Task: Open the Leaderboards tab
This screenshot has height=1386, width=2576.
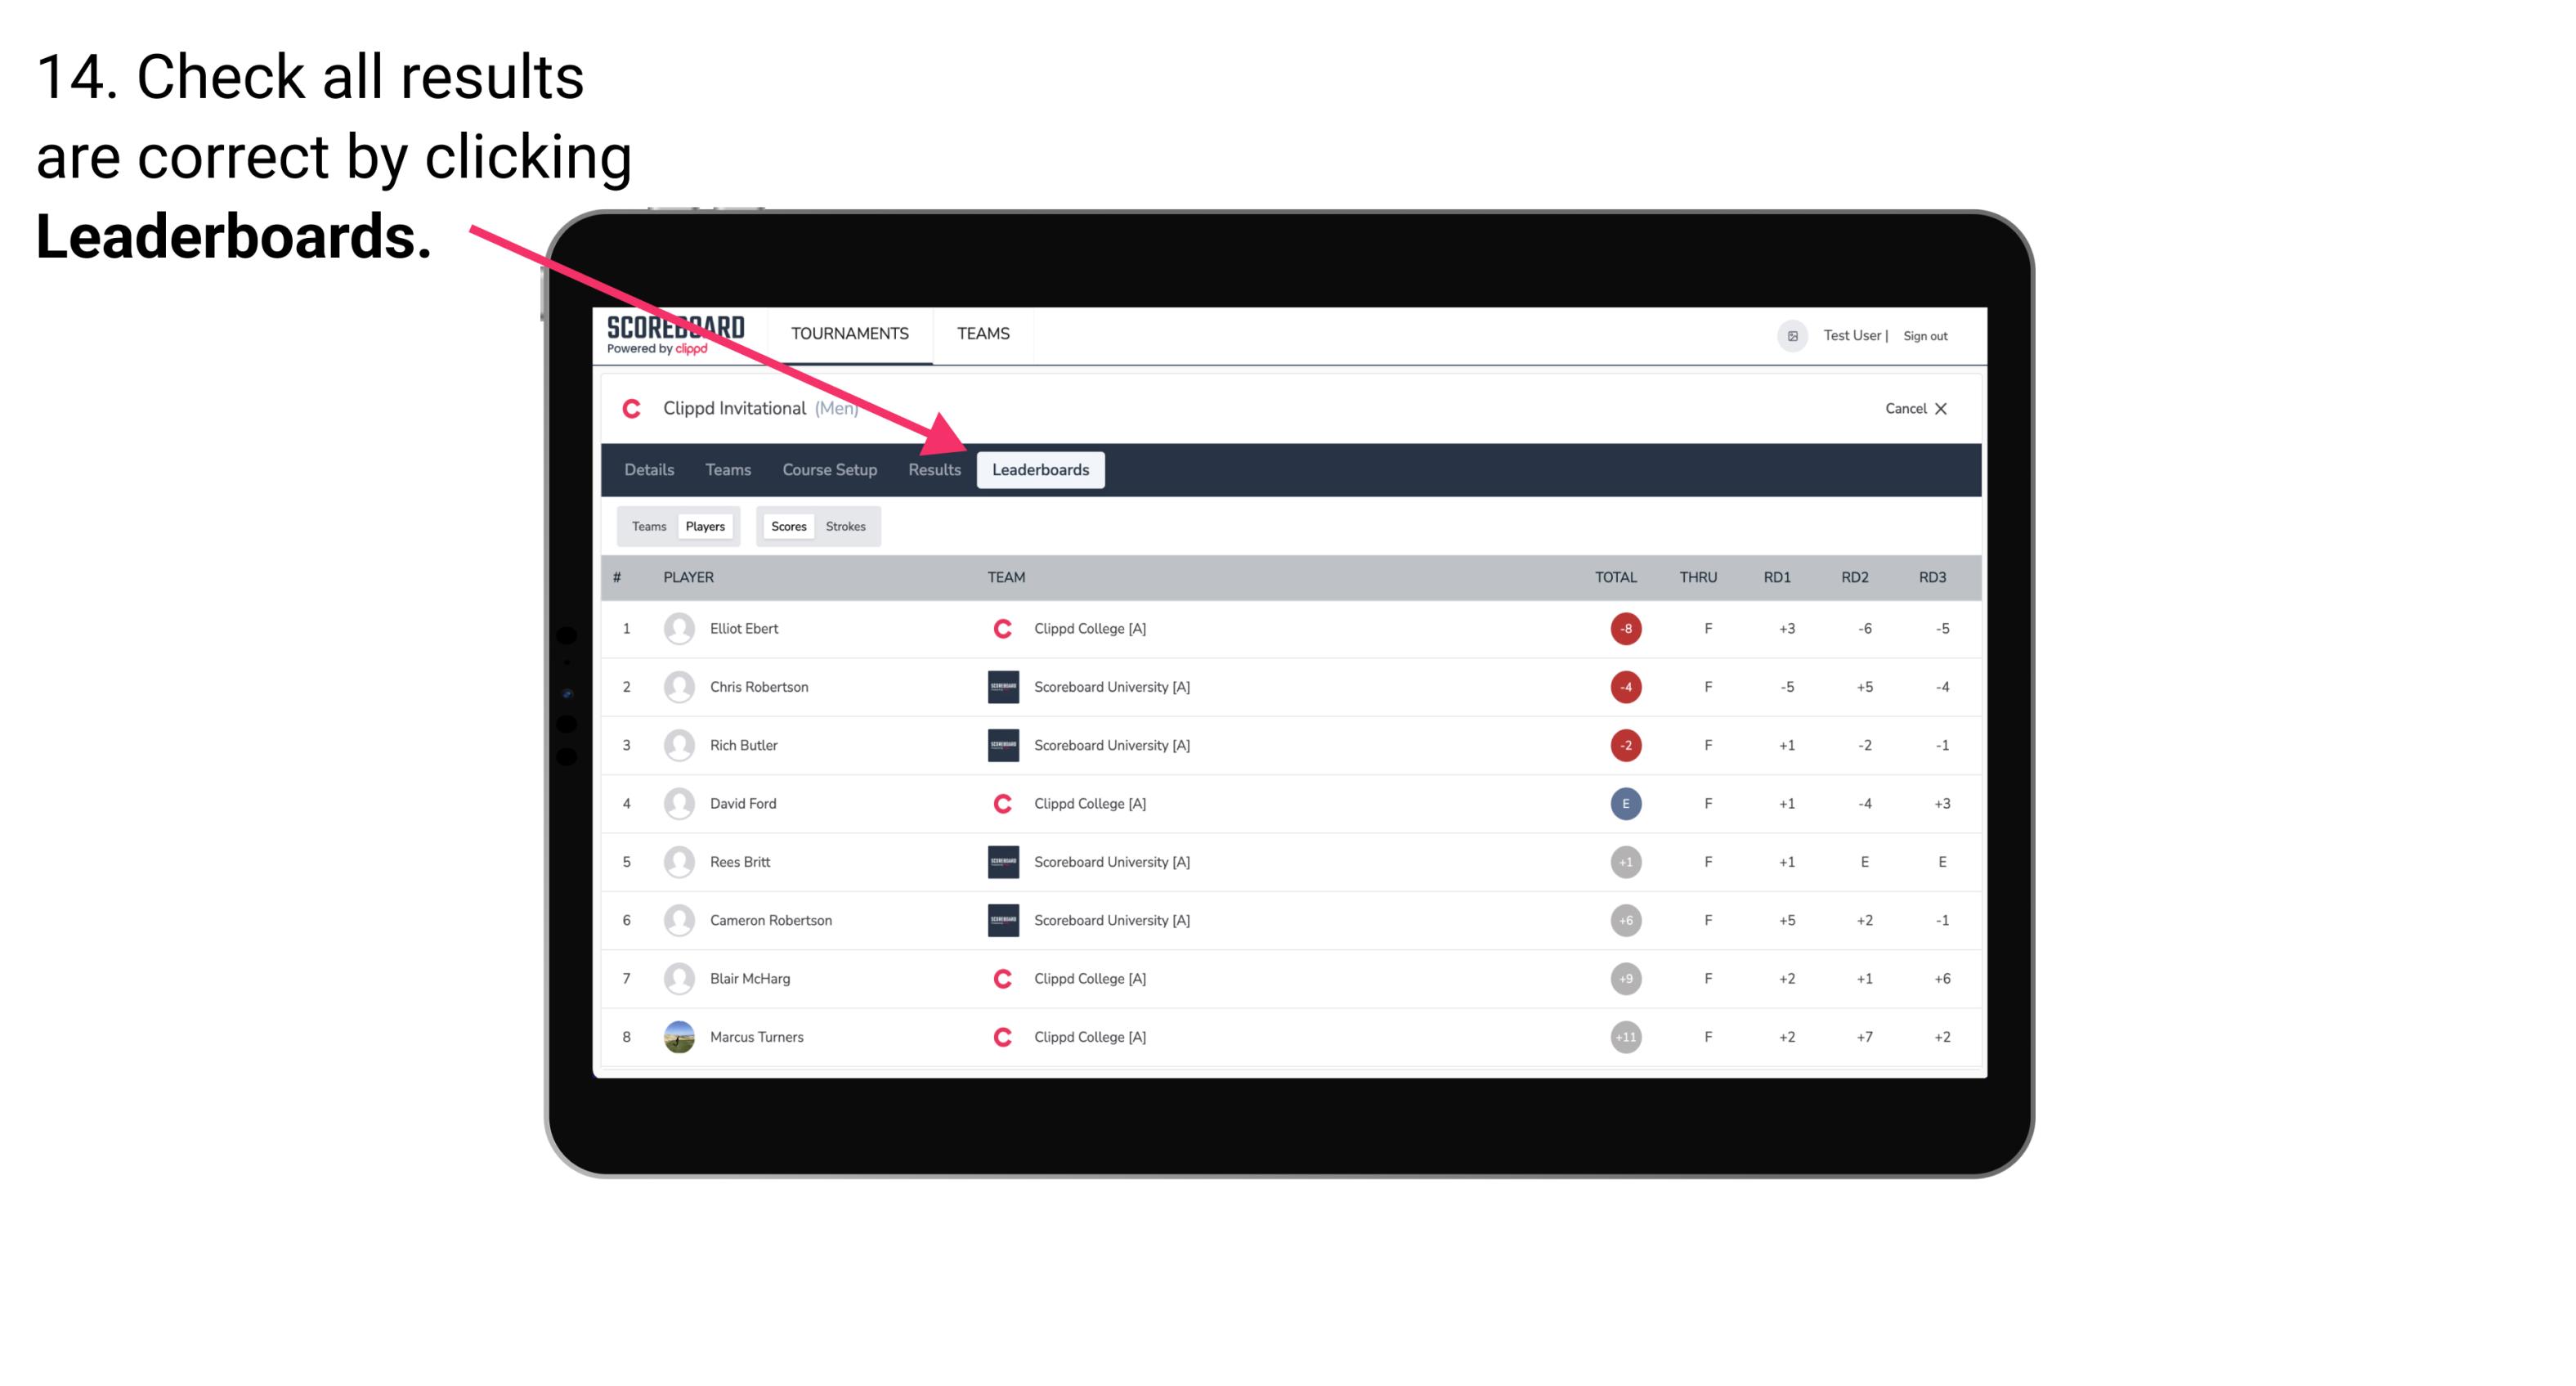Action: (1042, 469)
